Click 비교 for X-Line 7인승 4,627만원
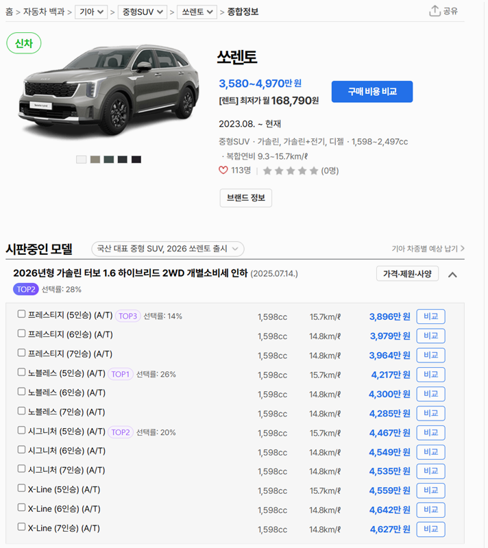The width and height of the screenshot is (488, 548). 430,529
